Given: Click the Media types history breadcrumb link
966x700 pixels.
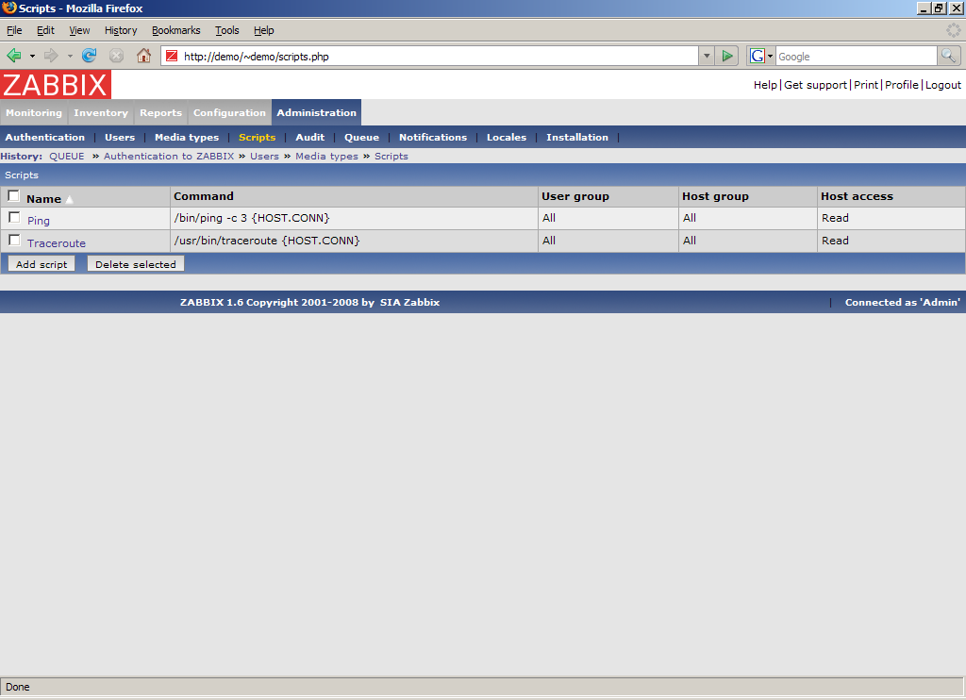Looking at the screenshot, I should click(326, 157).
